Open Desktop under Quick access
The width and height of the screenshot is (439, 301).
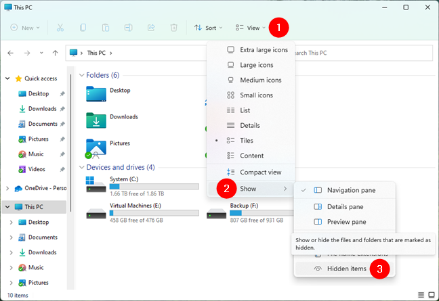[x=39, y=93]
